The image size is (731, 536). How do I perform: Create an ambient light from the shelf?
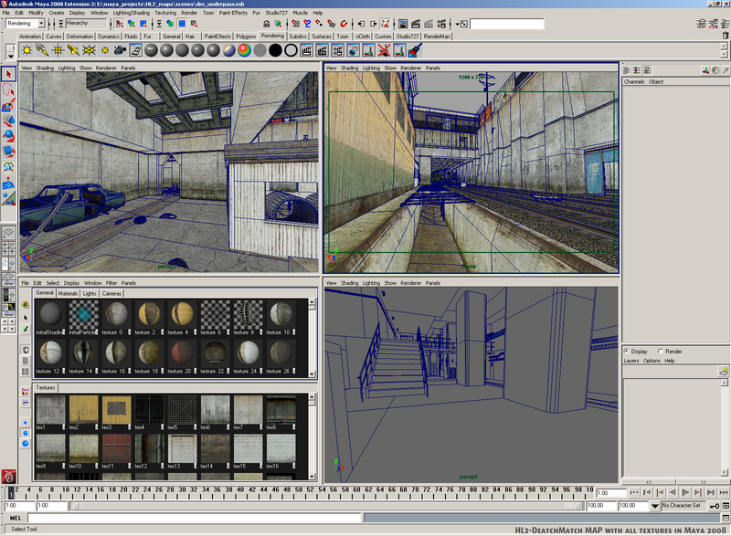click(26, 50)
